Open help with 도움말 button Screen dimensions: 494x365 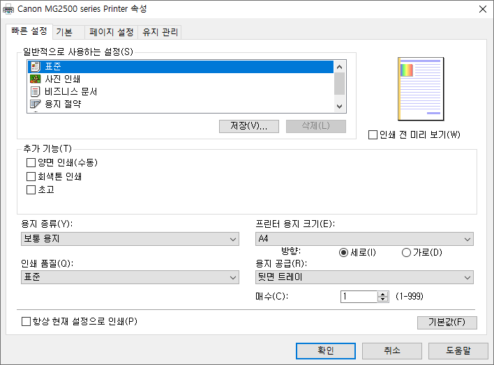(458, 351)
